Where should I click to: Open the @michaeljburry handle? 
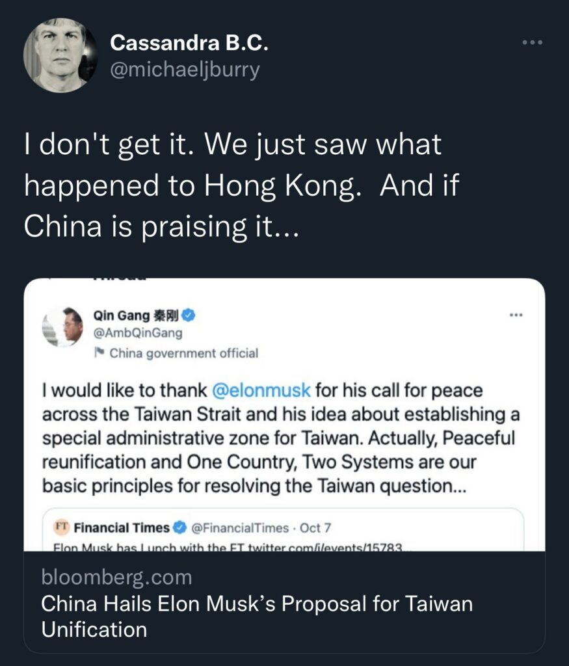(x=185, y=69)
